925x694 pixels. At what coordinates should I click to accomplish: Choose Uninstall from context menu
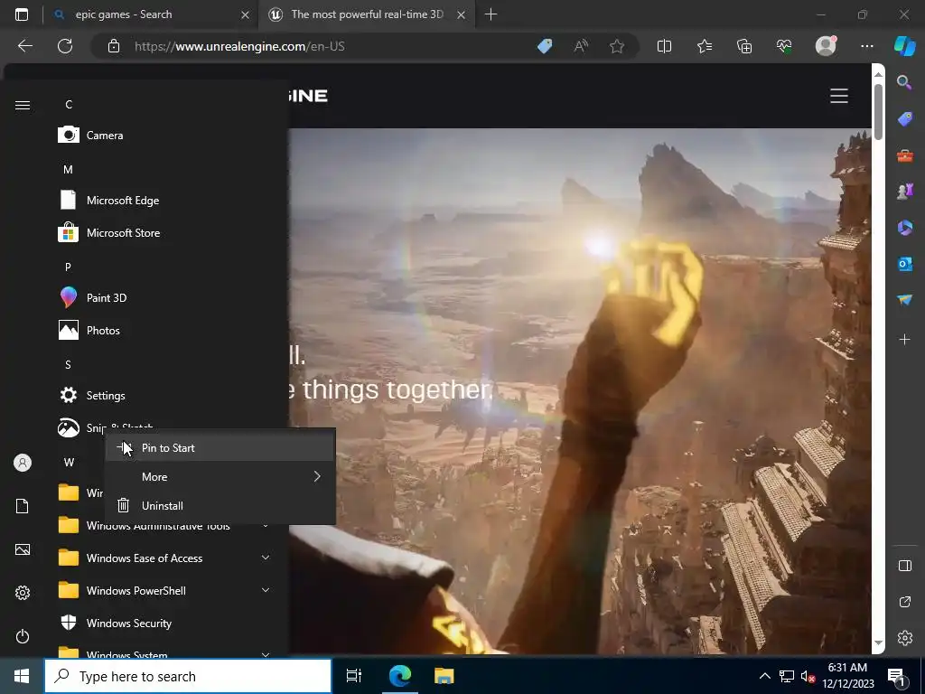tap(220, 506)
